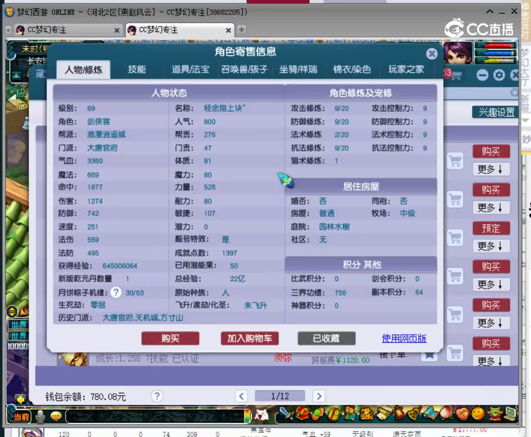
Task: Open a new tab with the plus button
Action: pos(241,29)
